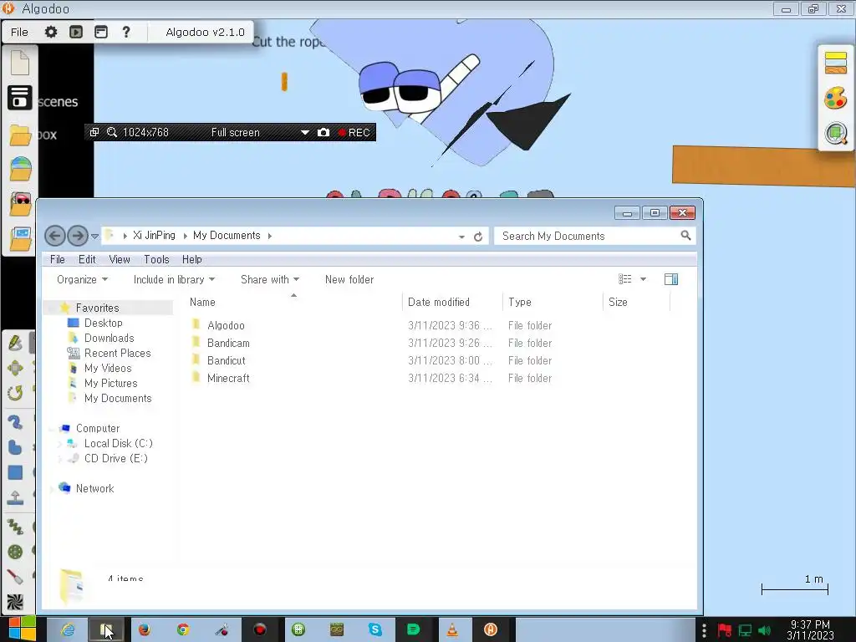Start Bandicam recording with REC button
The height and width of the screenshot is (642, 856).
pos(354,132)
